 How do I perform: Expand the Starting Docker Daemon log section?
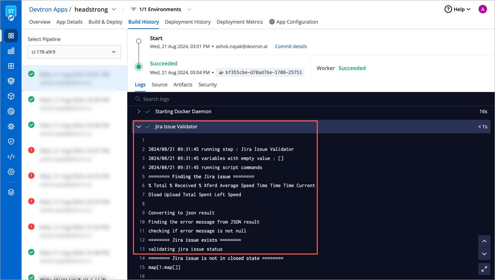pyautogui.click(x=138, y=111)
